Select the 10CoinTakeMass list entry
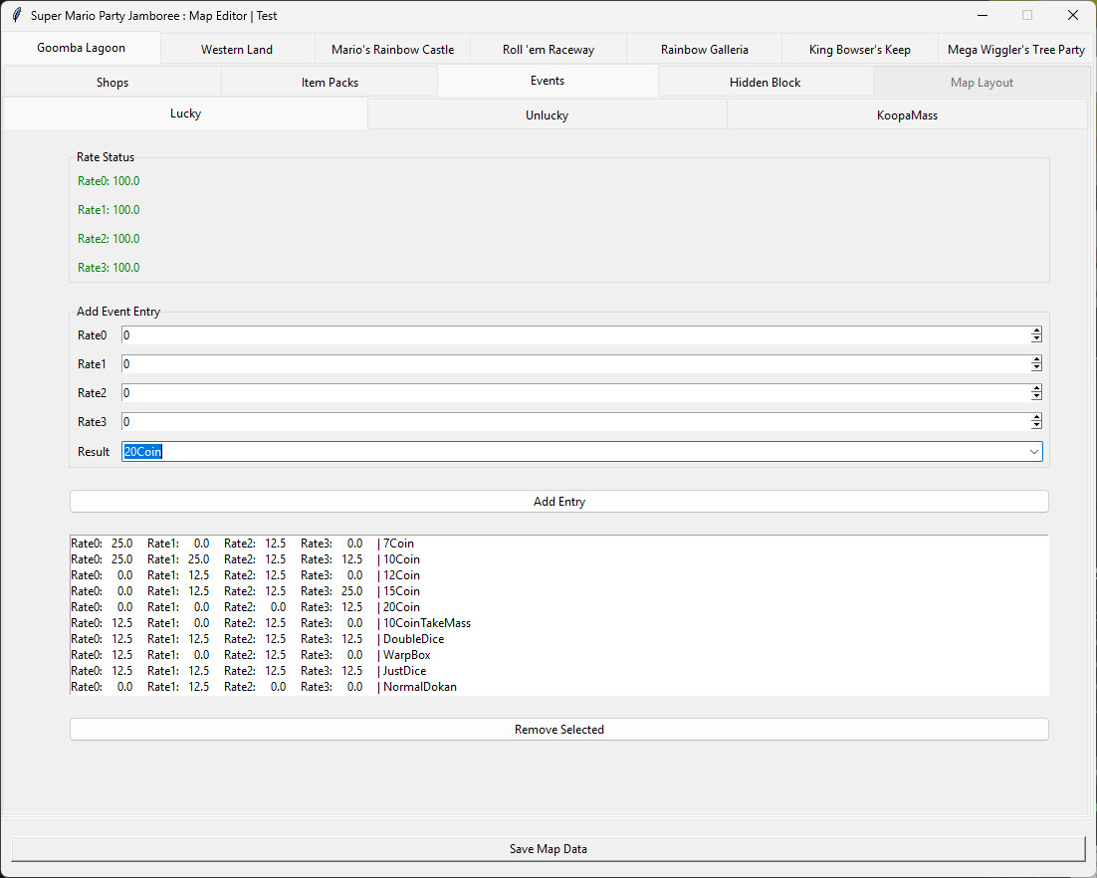Screen dimensions: 1097x878 426,623
